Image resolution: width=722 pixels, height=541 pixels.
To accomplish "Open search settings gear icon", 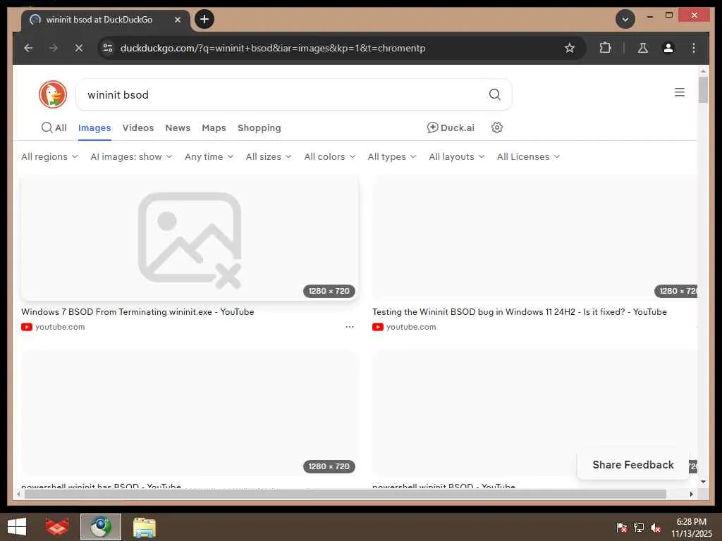I will pos(497,128).
